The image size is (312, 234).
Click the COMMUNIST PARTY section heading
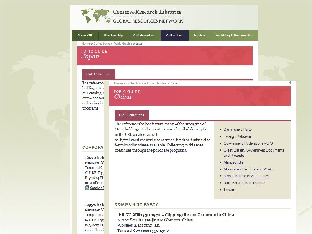(136, 205)
